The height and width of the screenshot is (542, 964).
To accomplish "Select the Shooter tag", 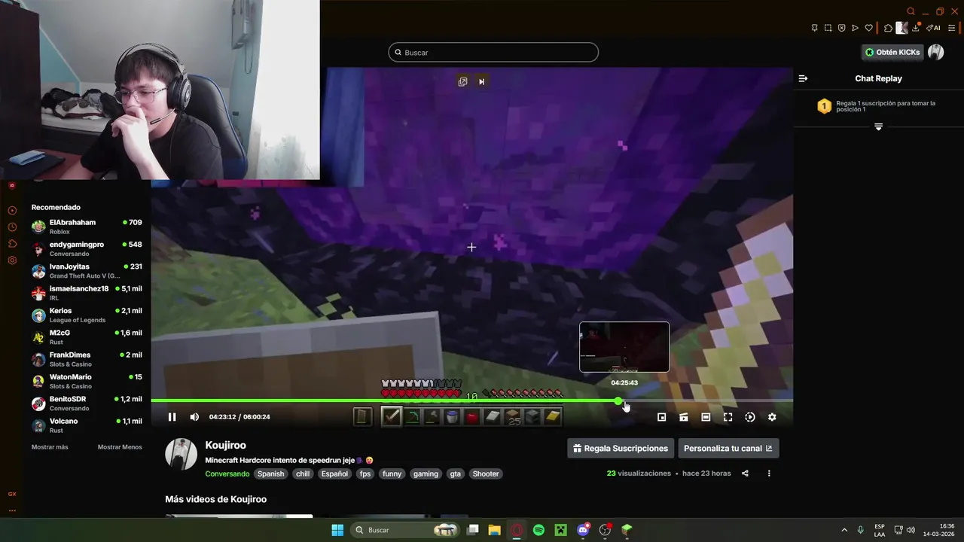I will pyautogui.click(x=486, y=473).
